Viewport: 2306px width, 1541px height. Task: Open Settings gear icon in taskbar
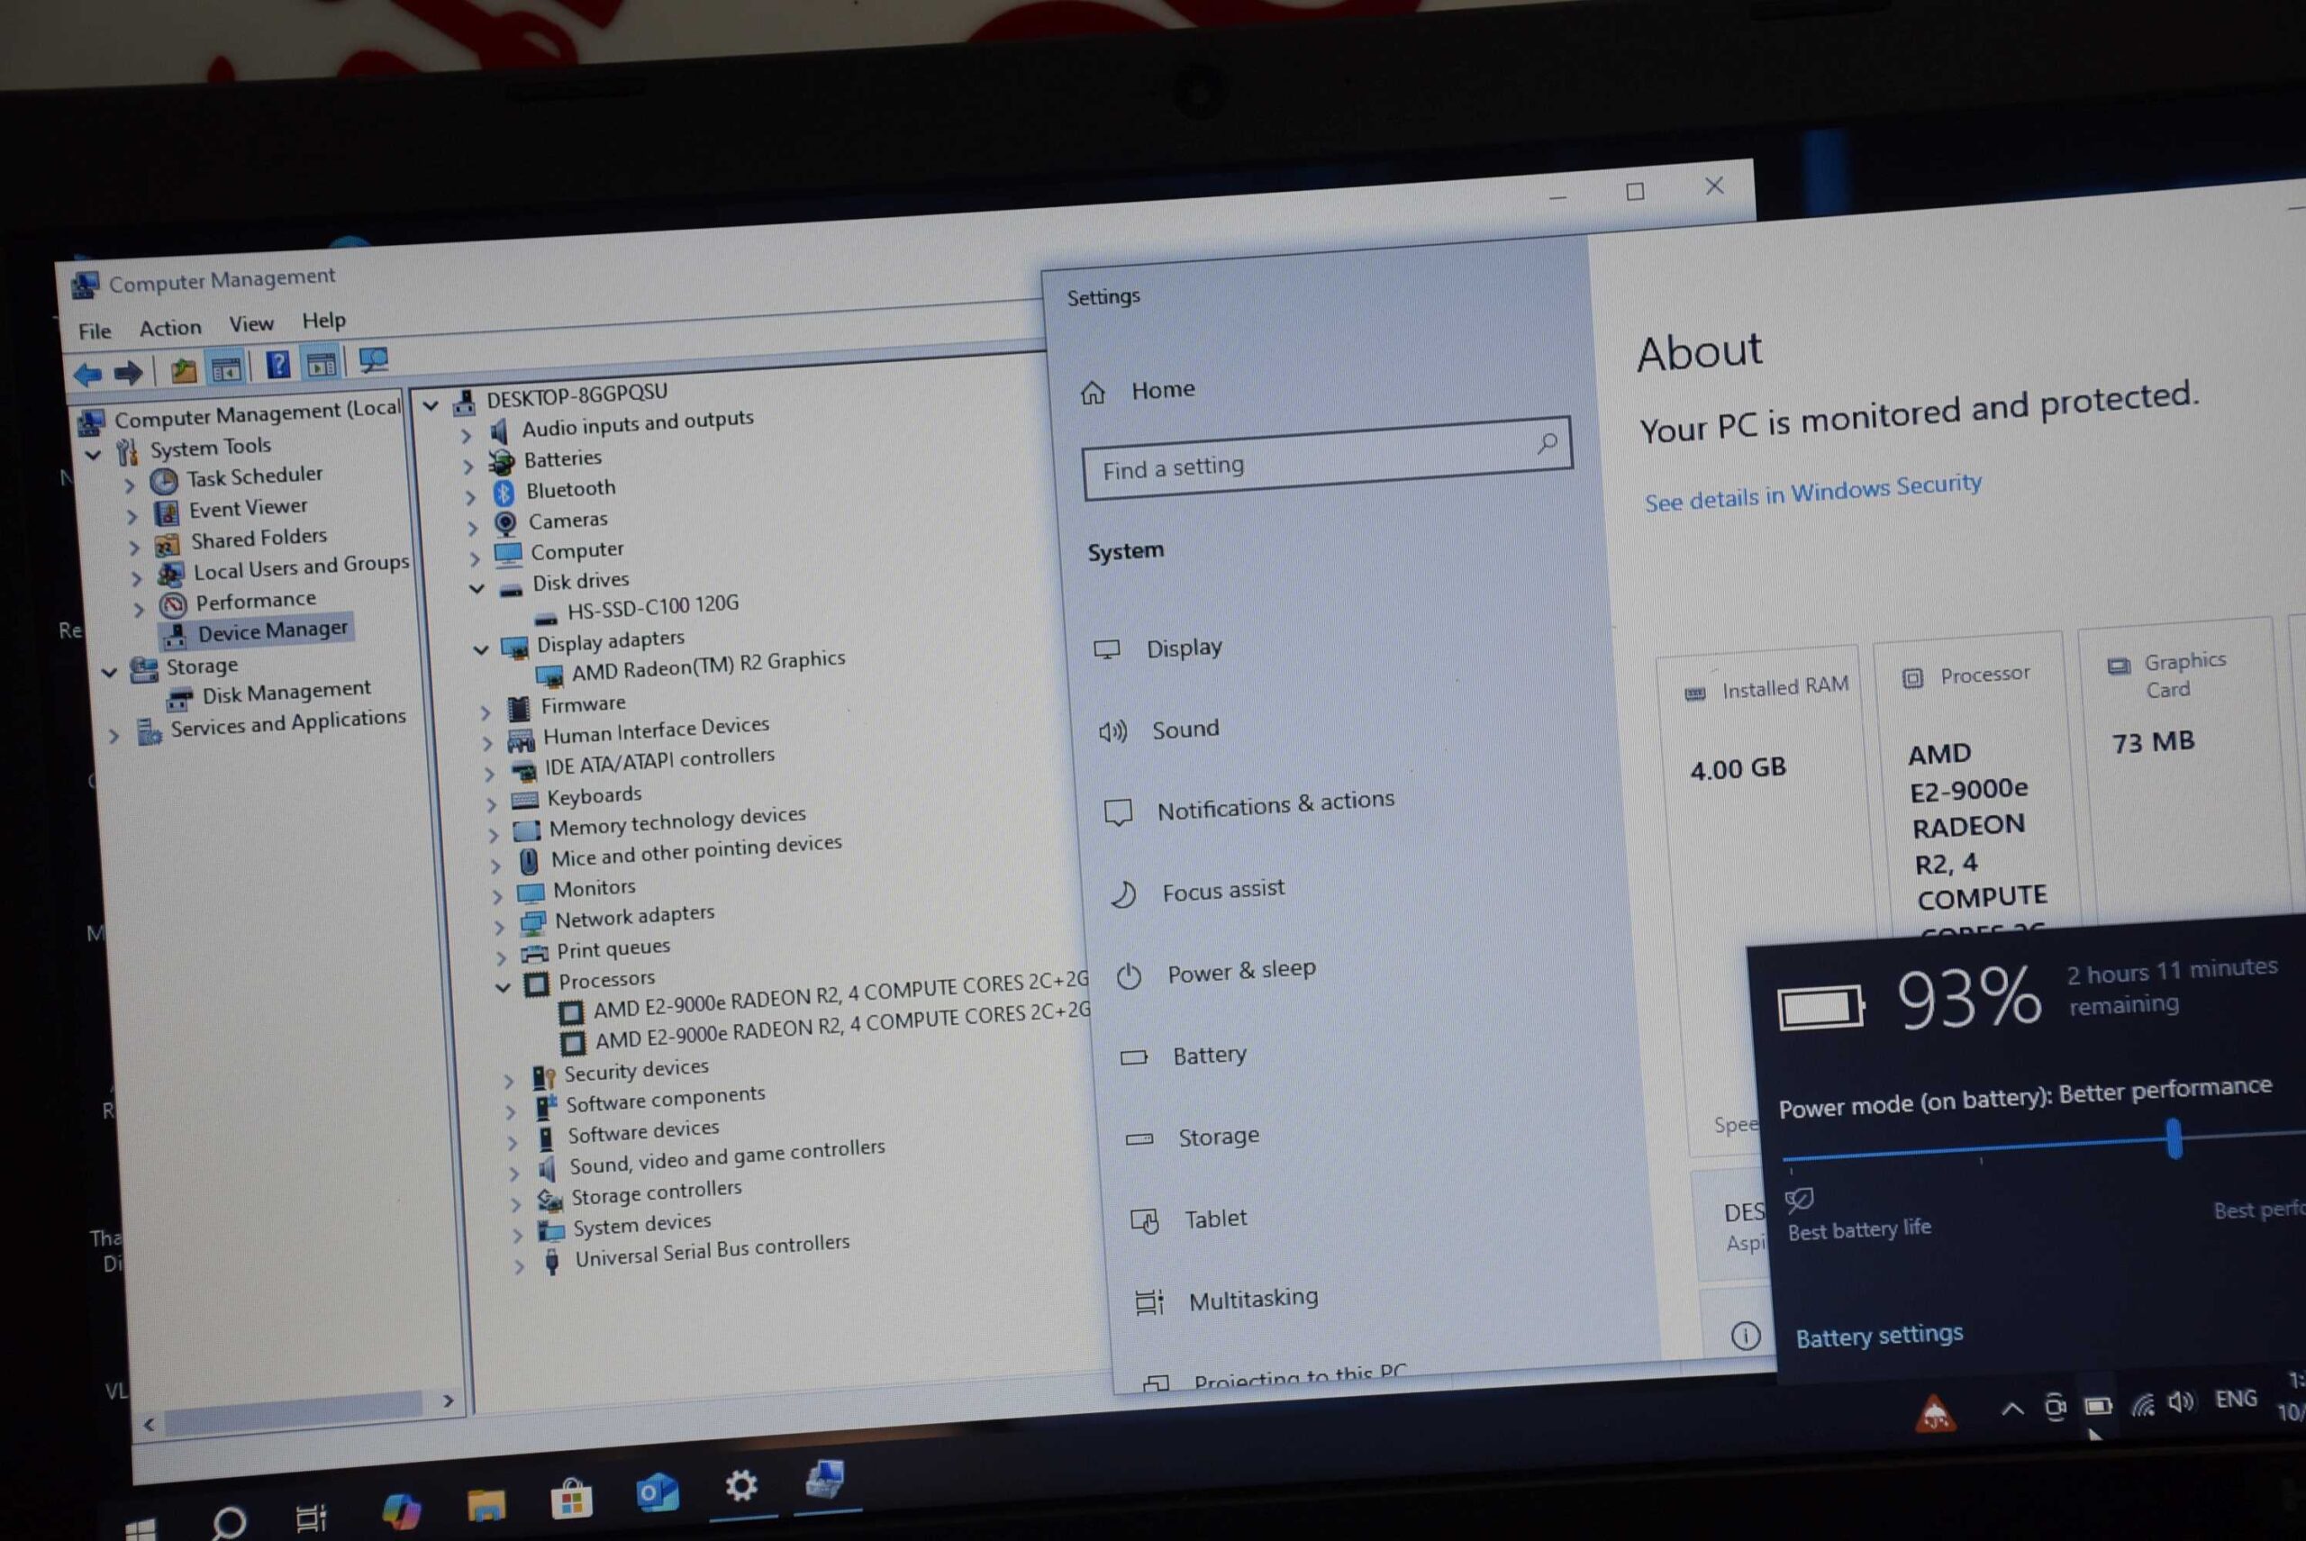(740, 1485)
